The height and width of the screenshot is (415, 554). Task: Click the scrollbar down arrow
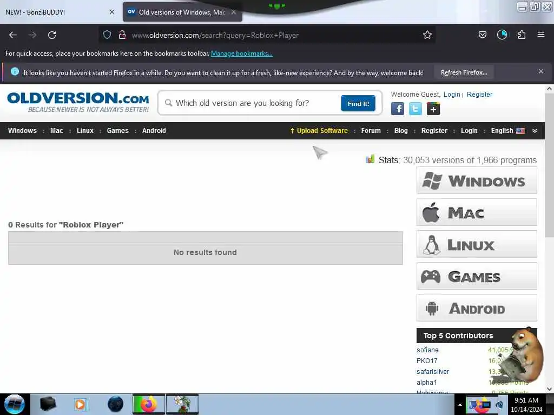(549, 389)
